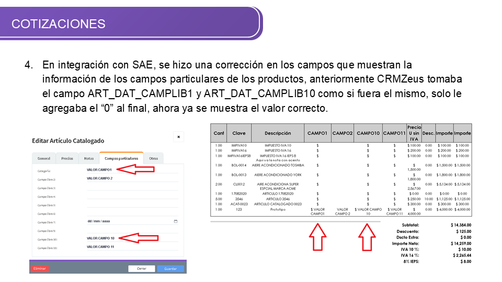Close the Editar Artículo Catalogado dialog with X

click(x=179, y=137)
